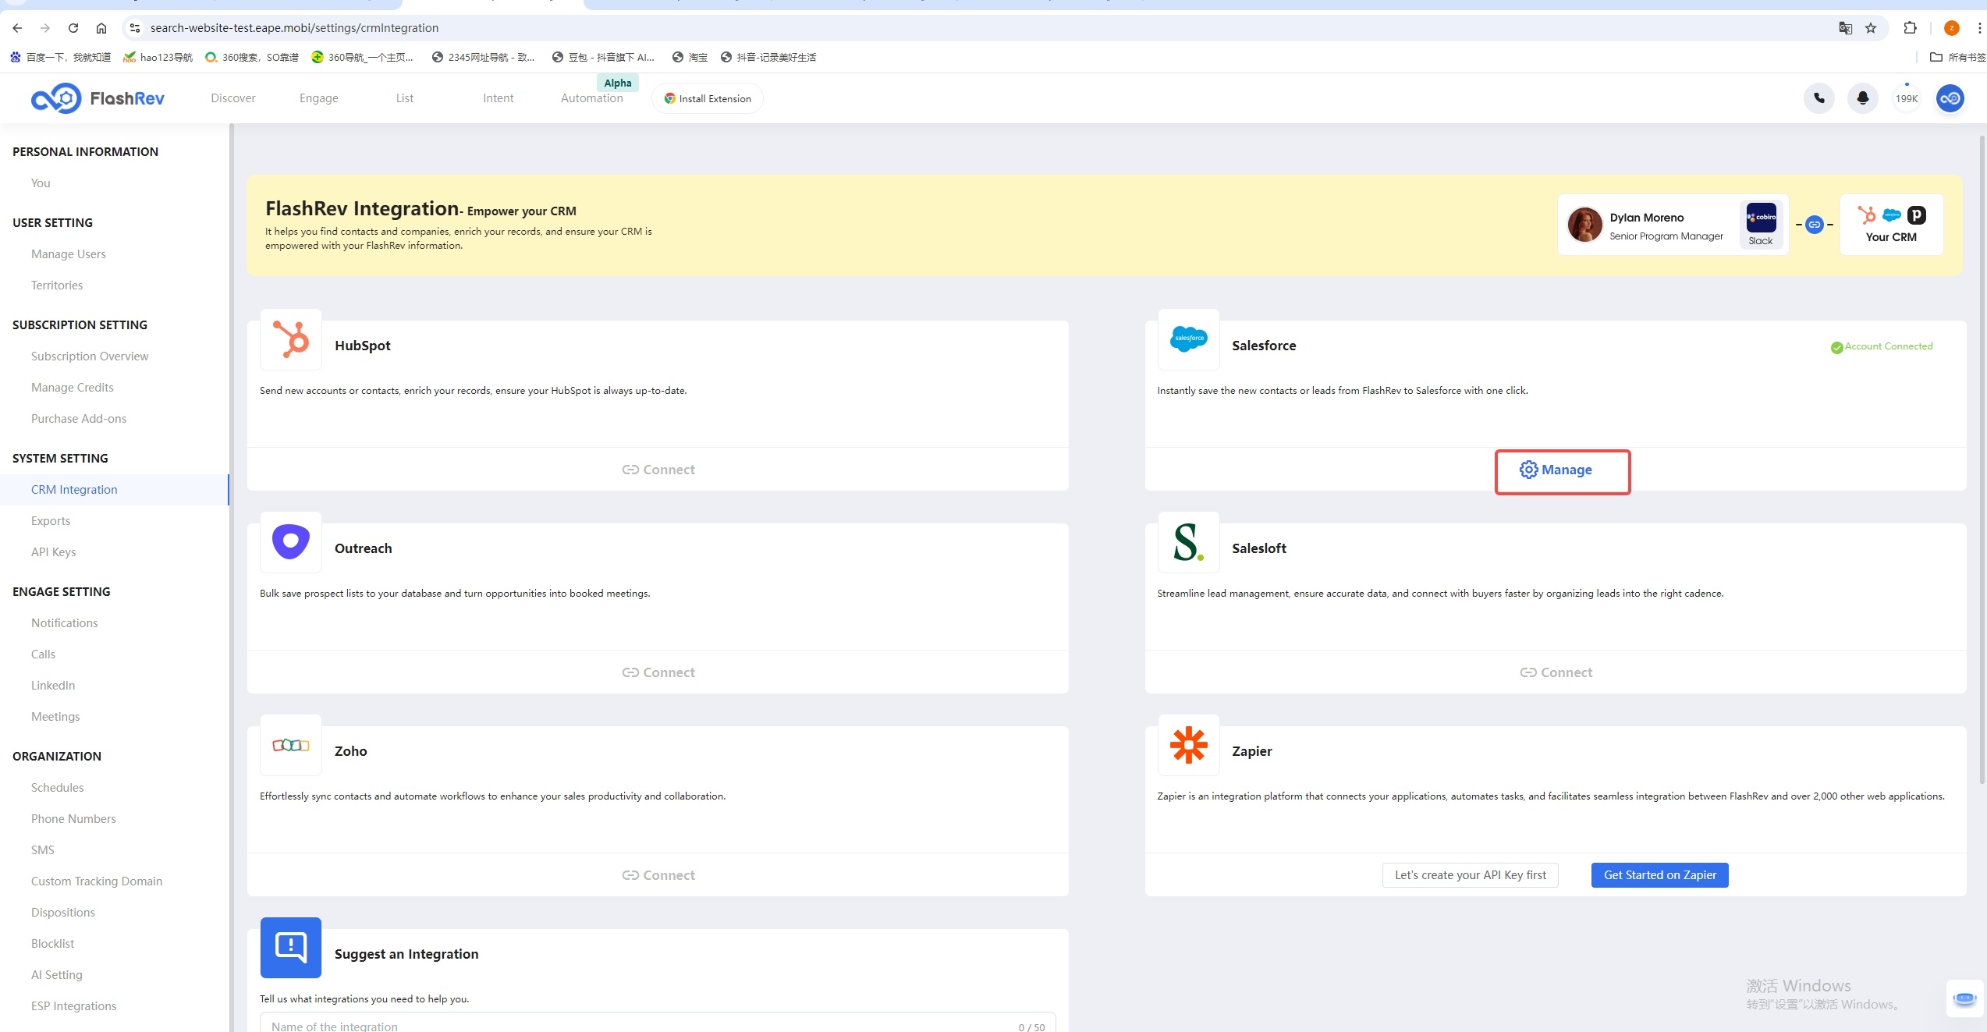Click Get Started on Zapier

(x=1660, y=875)
